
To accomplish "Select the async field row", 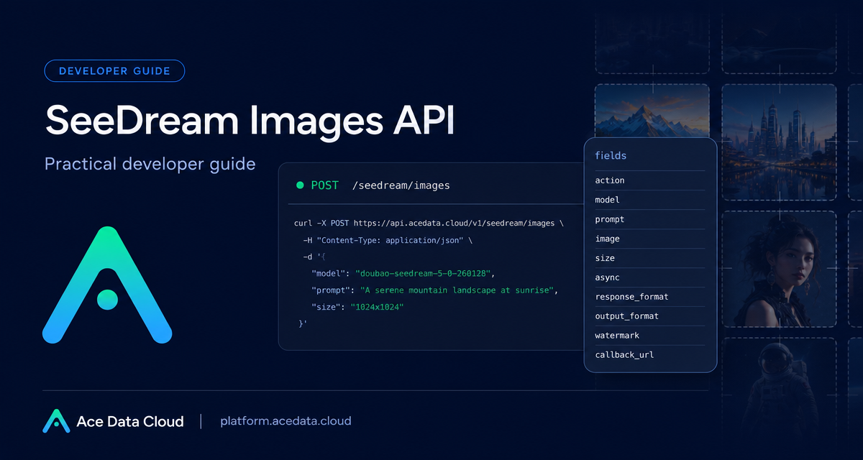I will (x=650, y=277).
